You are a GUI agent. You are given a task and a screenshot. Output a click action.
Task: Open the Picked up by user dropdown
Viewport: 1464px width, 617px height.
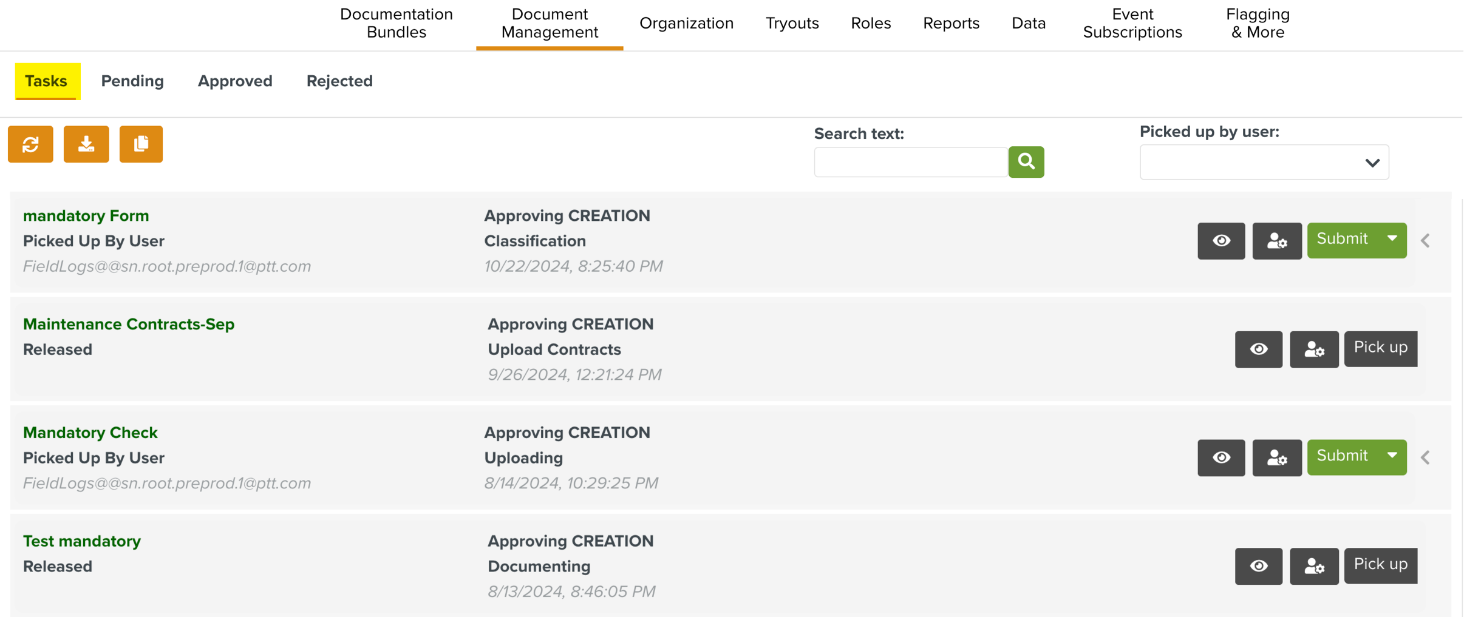(1264, 163)
